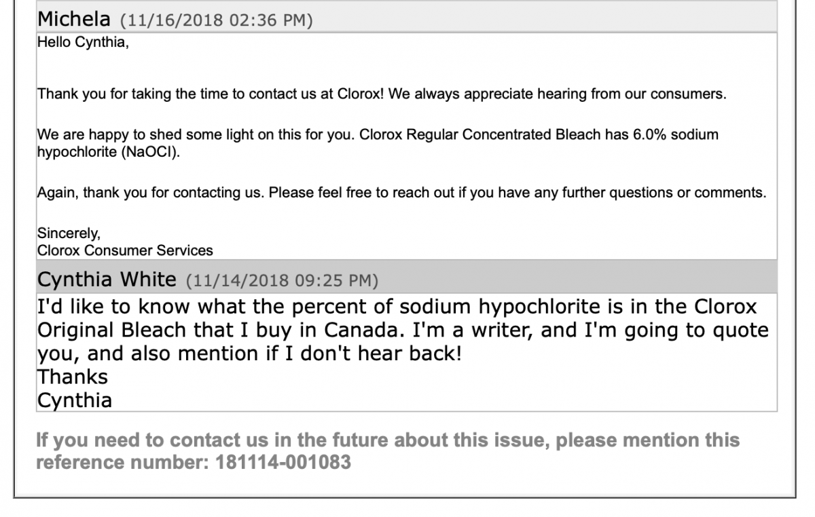The width and height of the screenshot is (815, 517).
Task: Click the 11/16/2018 02:36 PM timestamp
Action: coord(216,20)
